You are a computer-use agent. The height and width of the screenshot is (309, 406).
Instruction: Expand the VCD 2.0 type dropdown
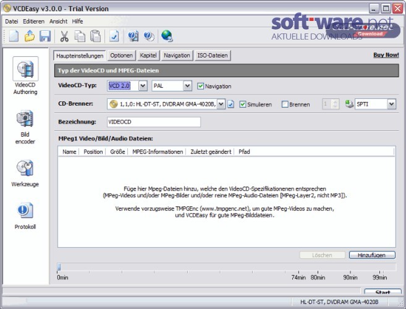tap(143, 86)
